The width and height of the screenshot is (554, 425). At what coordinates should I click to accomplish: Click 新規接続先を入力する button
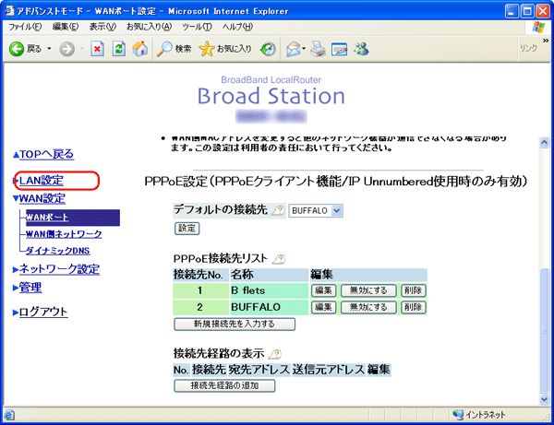click(x=235, y=325)
